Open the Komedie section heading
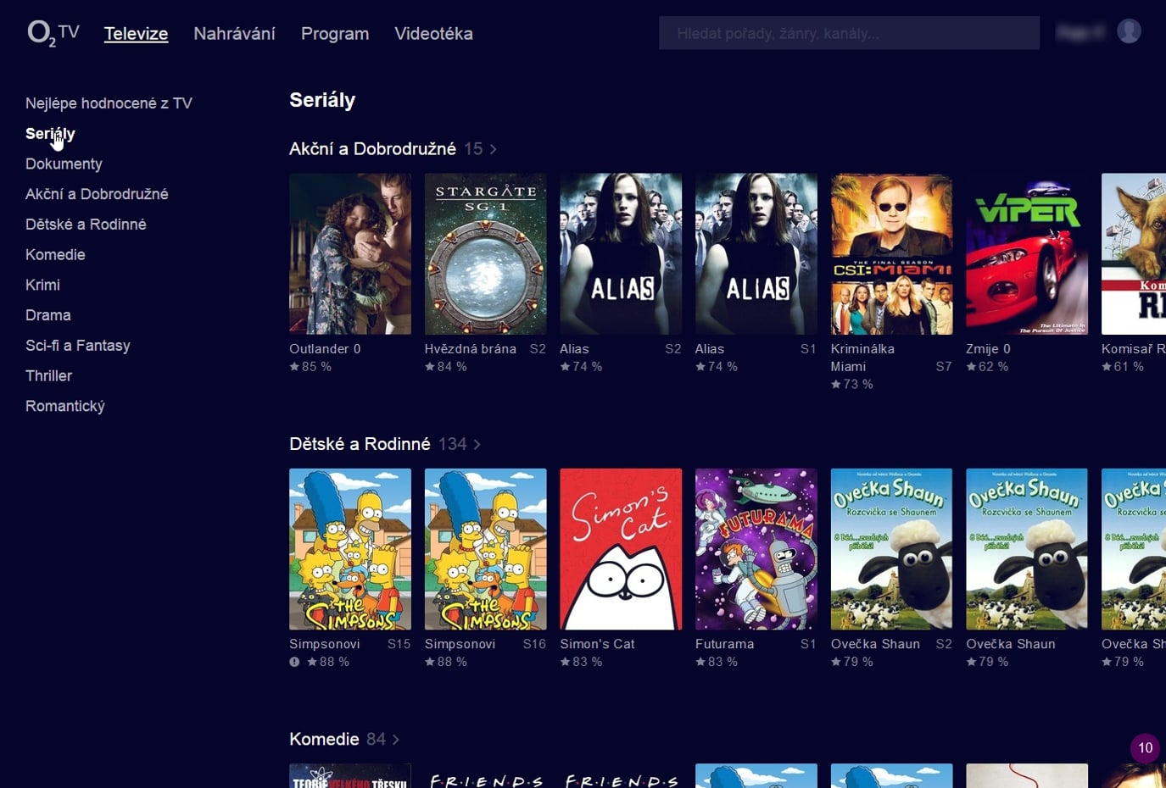 324,740
